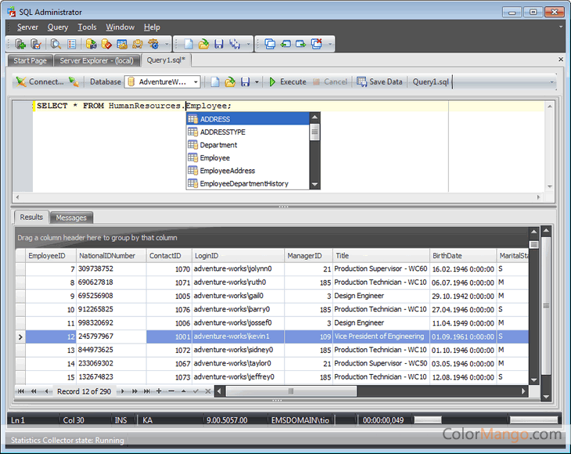
Task: Select the cell adventure-works\gail0
Action: pos(238,296)
